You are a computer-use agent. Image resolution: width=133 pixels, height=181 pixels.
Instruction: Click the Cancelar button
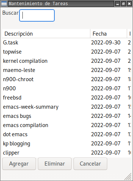tap(90, 164)
